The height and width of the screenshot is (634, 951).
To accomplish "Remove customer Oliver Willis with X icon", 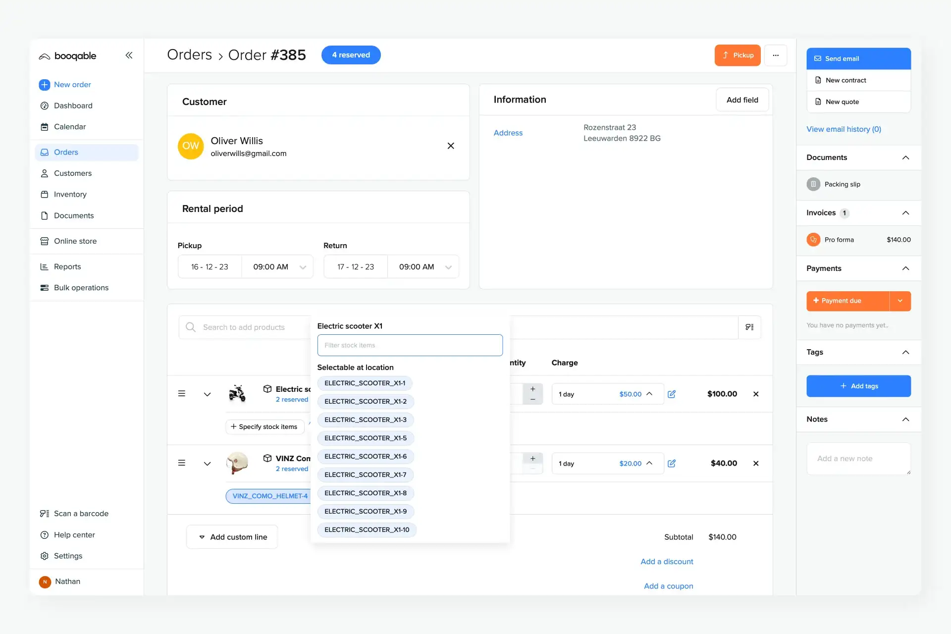I will pos(451,146).
